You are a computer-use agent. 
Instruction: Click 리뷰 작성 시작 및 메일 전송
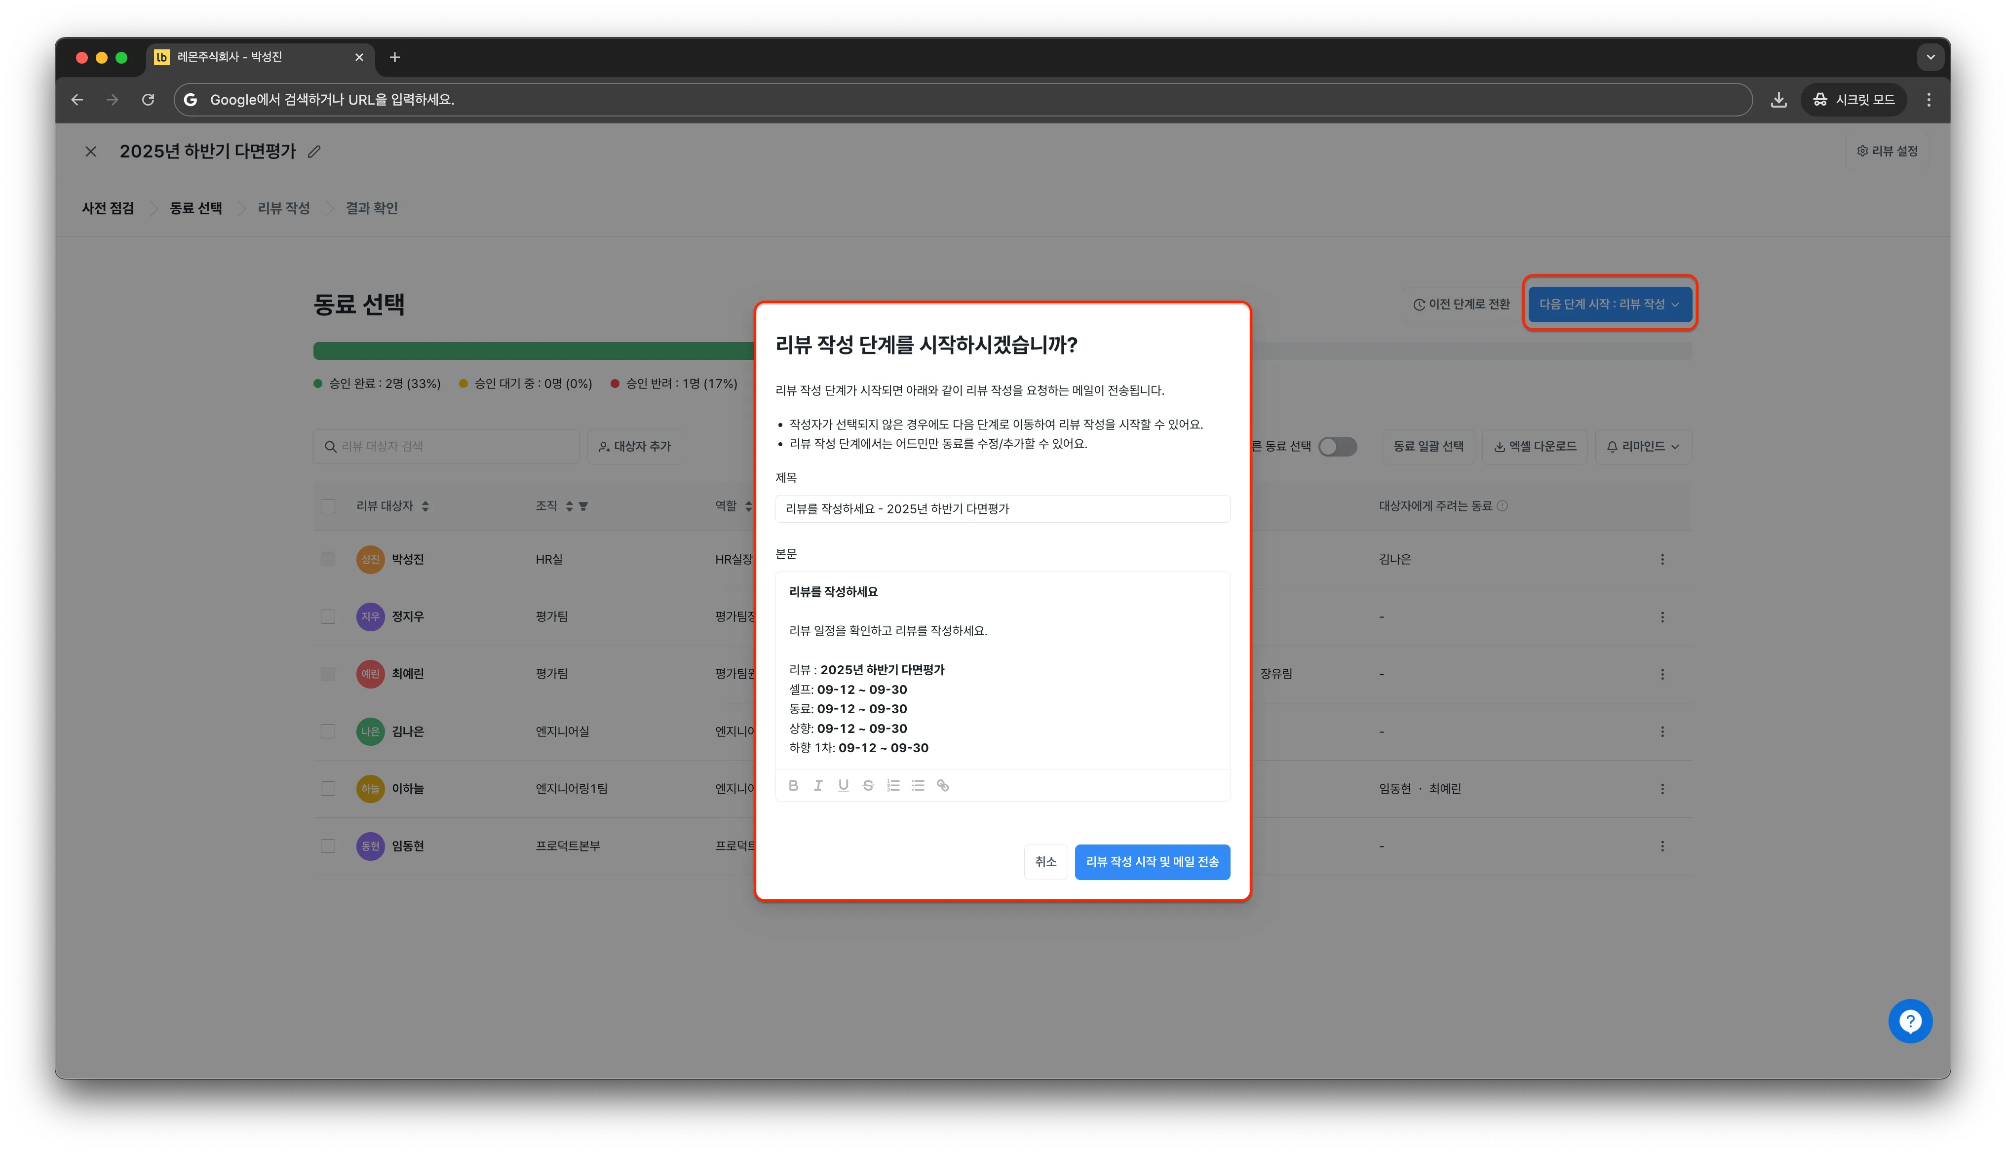[x=1152, y=862]
